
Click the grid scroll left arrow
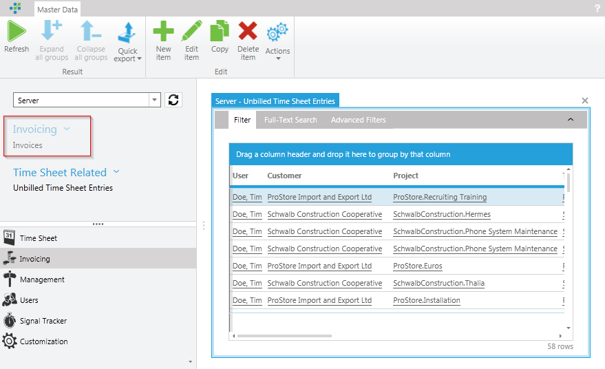tap(233, 336)
